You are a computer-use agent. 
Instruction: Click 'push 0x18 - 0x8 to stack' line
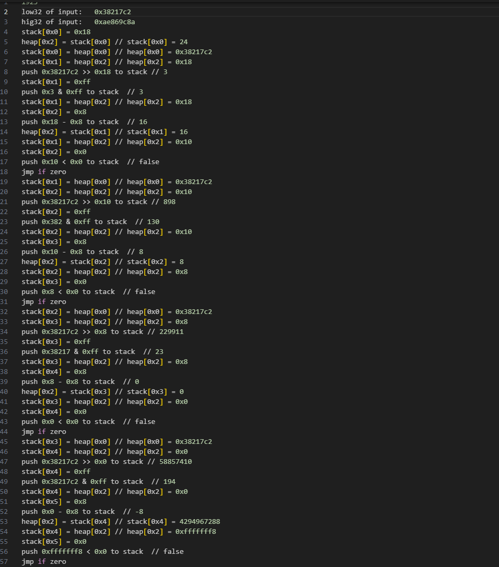pos(70,122)
